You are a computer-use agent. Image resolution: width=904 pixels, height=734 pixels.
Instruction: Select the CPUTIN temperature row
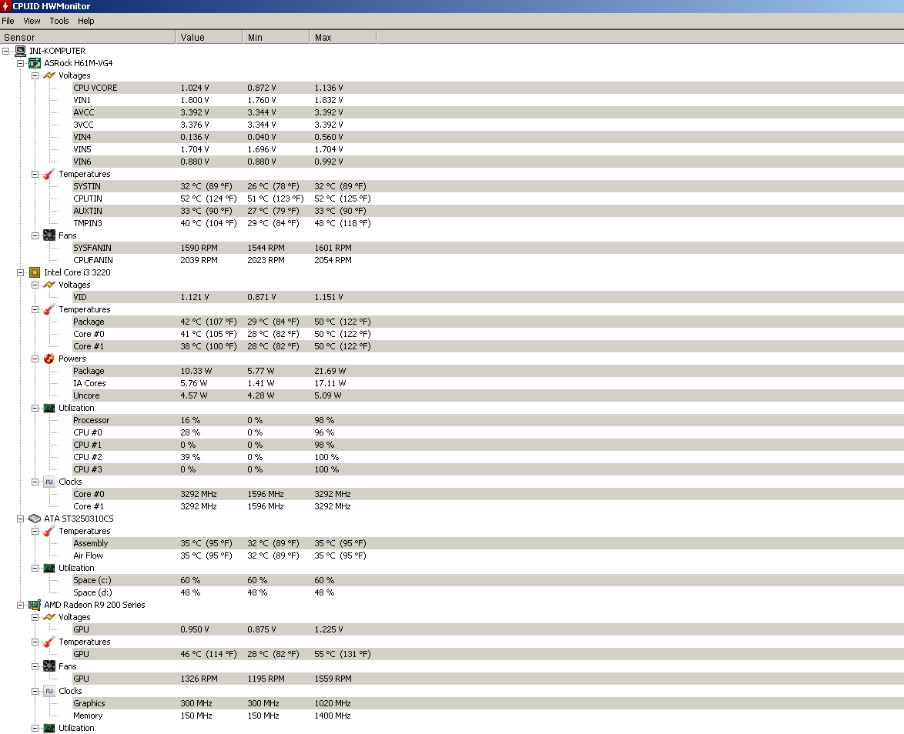[488, 199]
